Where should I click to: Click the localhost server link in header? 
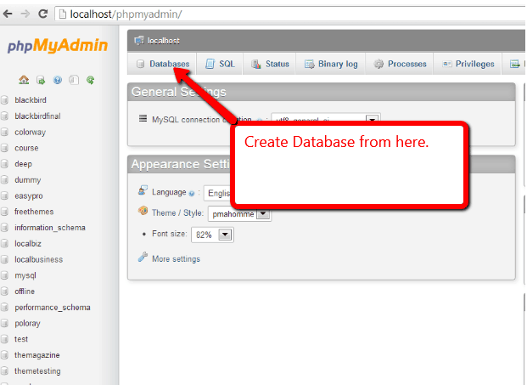pyautogui.click(x=163, y=41)
